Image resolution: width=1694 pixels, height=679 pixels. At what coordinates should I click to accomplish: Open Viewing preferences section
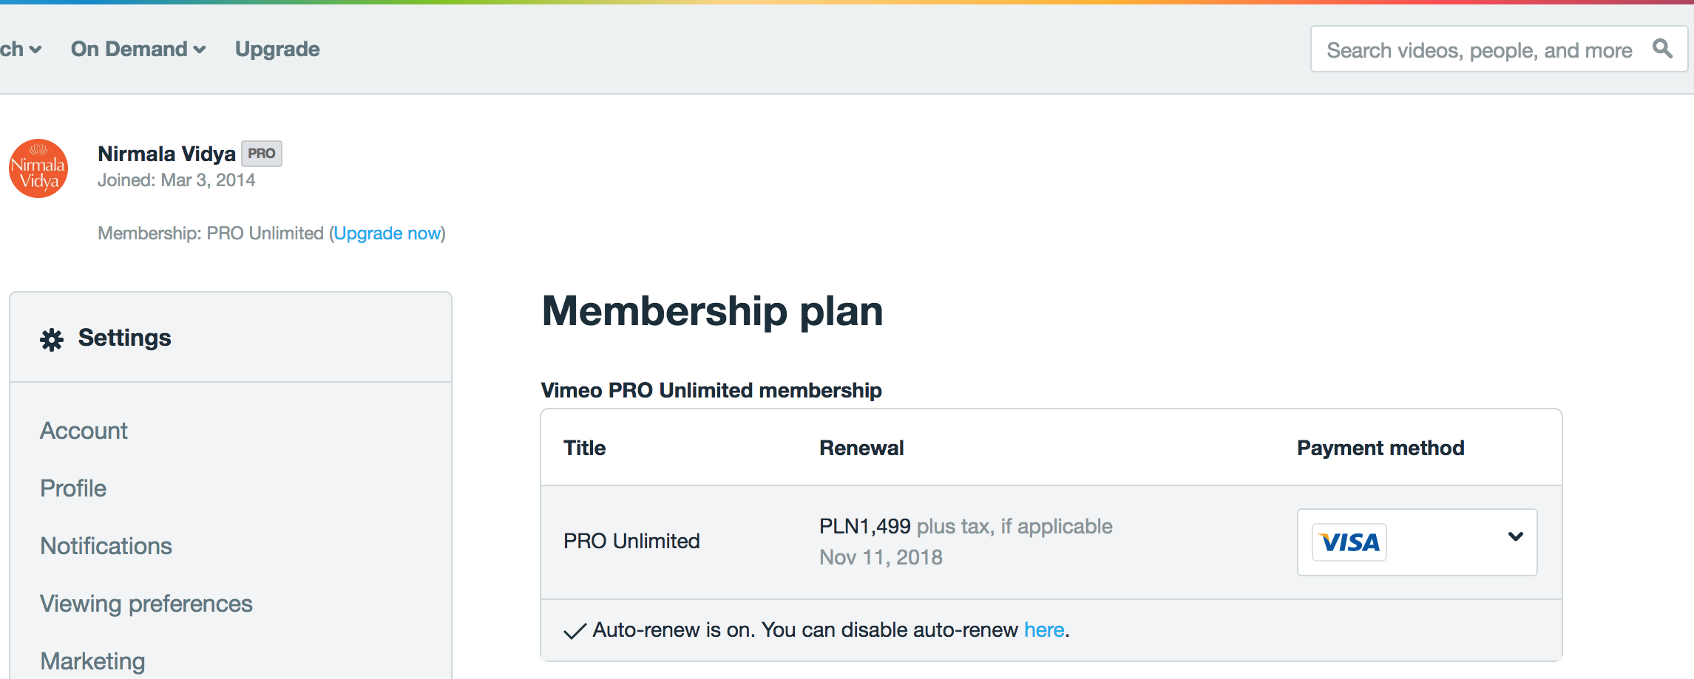click(146, 604)
